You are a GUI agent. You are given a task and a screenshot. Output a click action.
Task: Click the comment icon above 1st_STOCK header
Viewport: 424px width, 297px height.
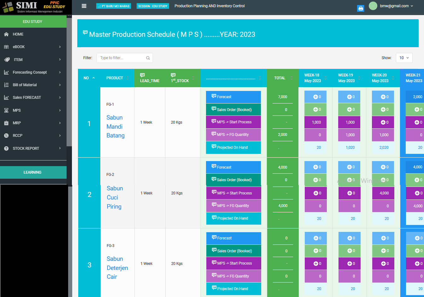(x=173, y=75)
